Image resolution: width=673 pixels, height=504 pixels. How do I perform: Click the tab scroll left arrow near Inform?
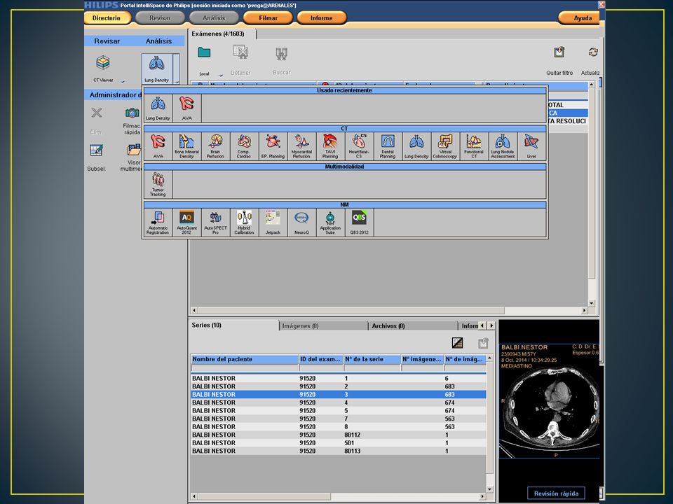click(x=482, y=325)
